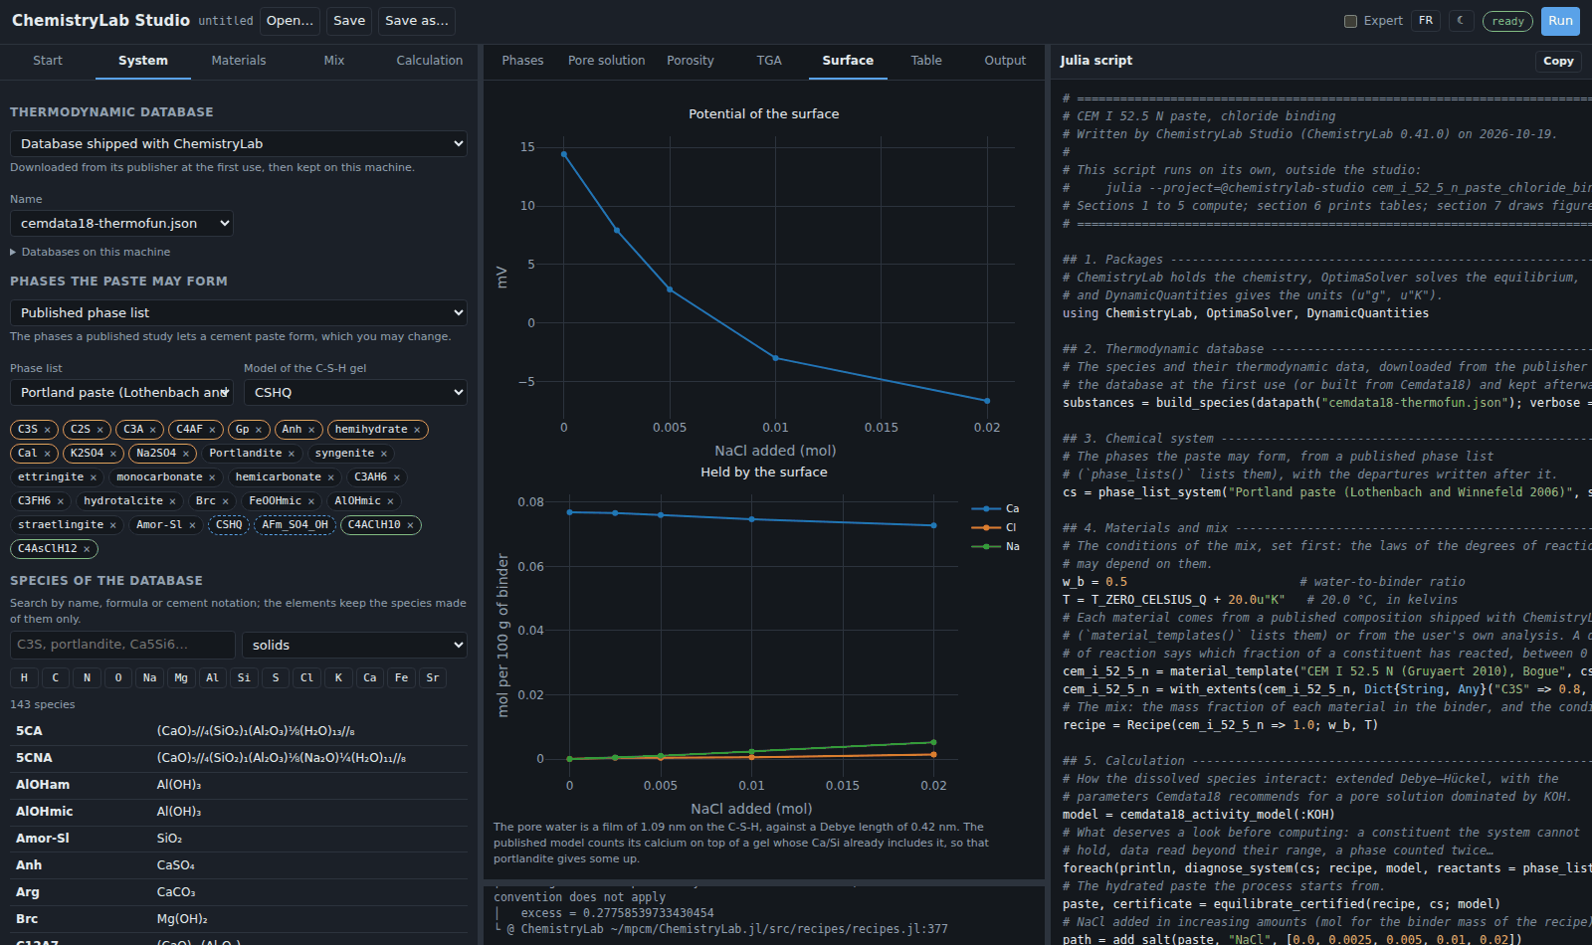Remove the K2SO4 phase chip

[113, 454]
